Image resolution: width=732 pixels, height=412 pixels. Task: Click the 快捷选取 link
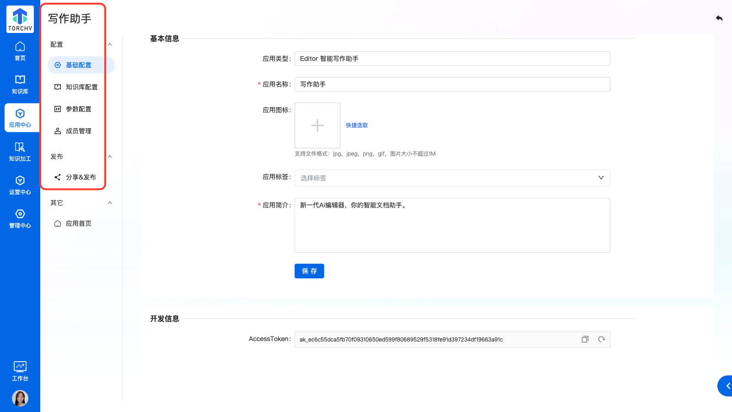pos(356,125)
